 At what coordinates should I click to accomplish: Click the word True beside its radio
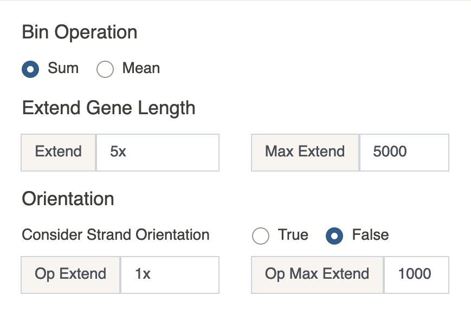pyautogui.click(x=293, y=234)
